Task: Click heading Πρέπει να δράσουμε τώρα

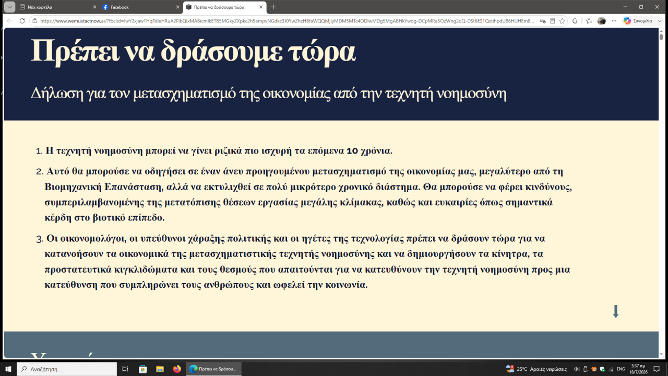Action: pos(193,52)
